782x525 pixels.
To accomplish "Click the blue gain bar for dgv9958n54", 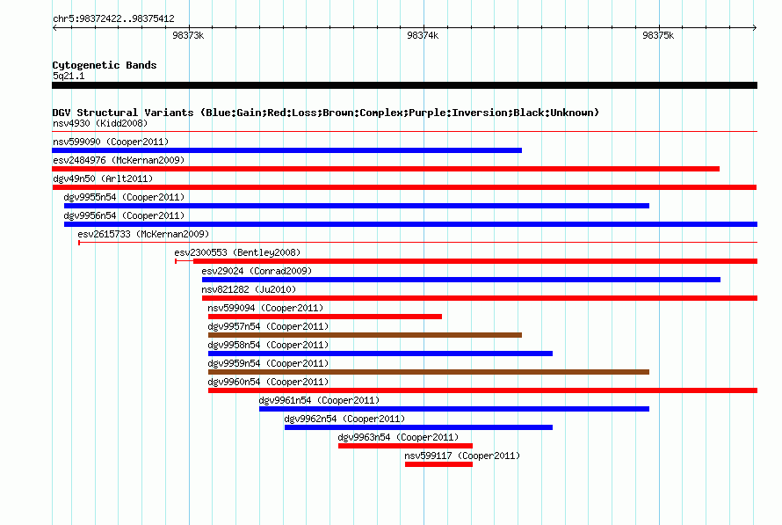I will (x=380, y=354).
